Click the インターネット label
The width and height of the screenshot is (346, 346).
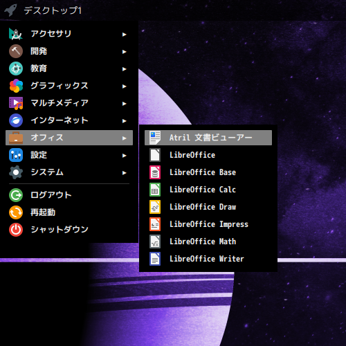[x=60, y=120]
